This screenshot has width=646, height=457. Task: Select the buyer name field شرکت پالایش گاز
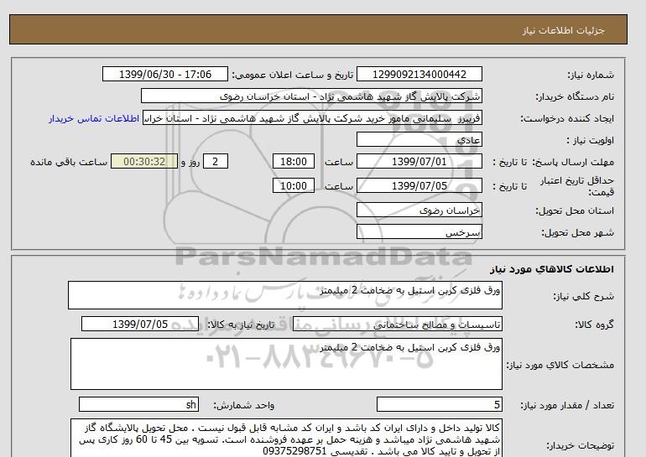pyautogui.click(x=311, y=96)
